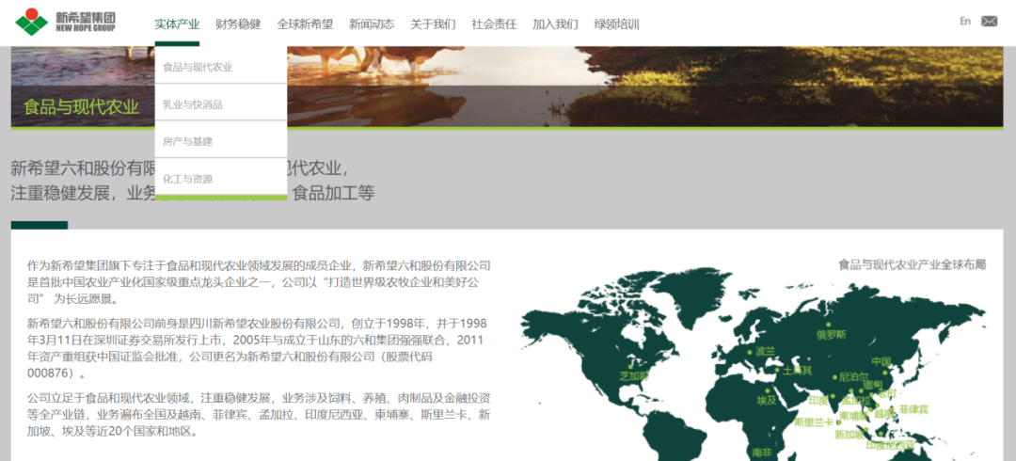Click the 中国 label on the map
The image size is (1016, 461).
(881, 361)
